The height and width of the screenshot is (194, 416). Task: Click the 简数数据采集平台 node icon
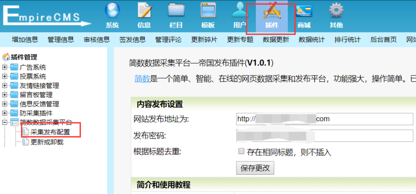click(x=14, y=122)
